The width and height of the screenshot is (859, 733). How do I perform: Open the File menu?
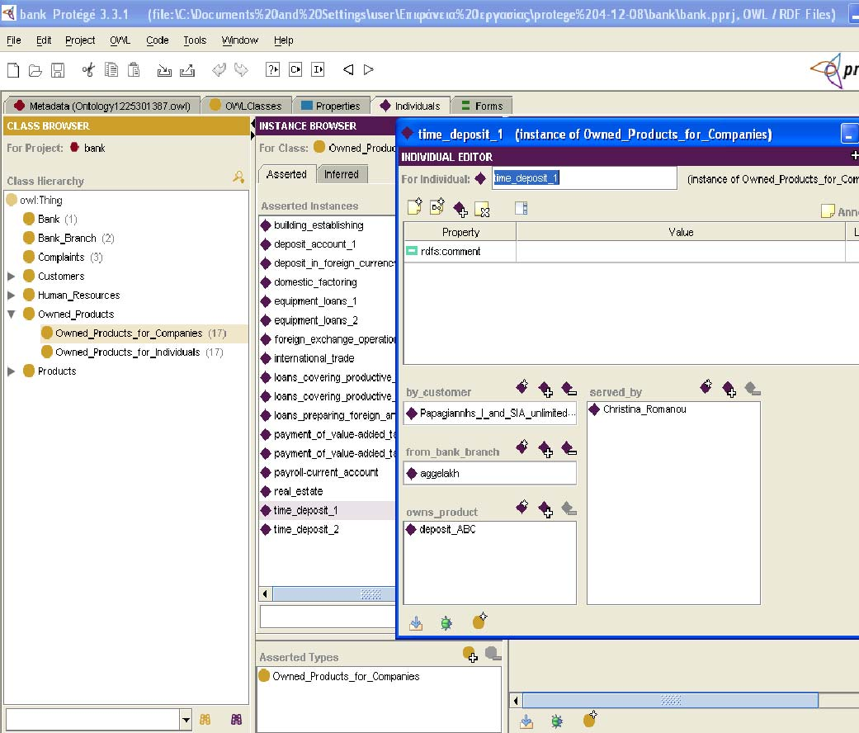point(14,40)
